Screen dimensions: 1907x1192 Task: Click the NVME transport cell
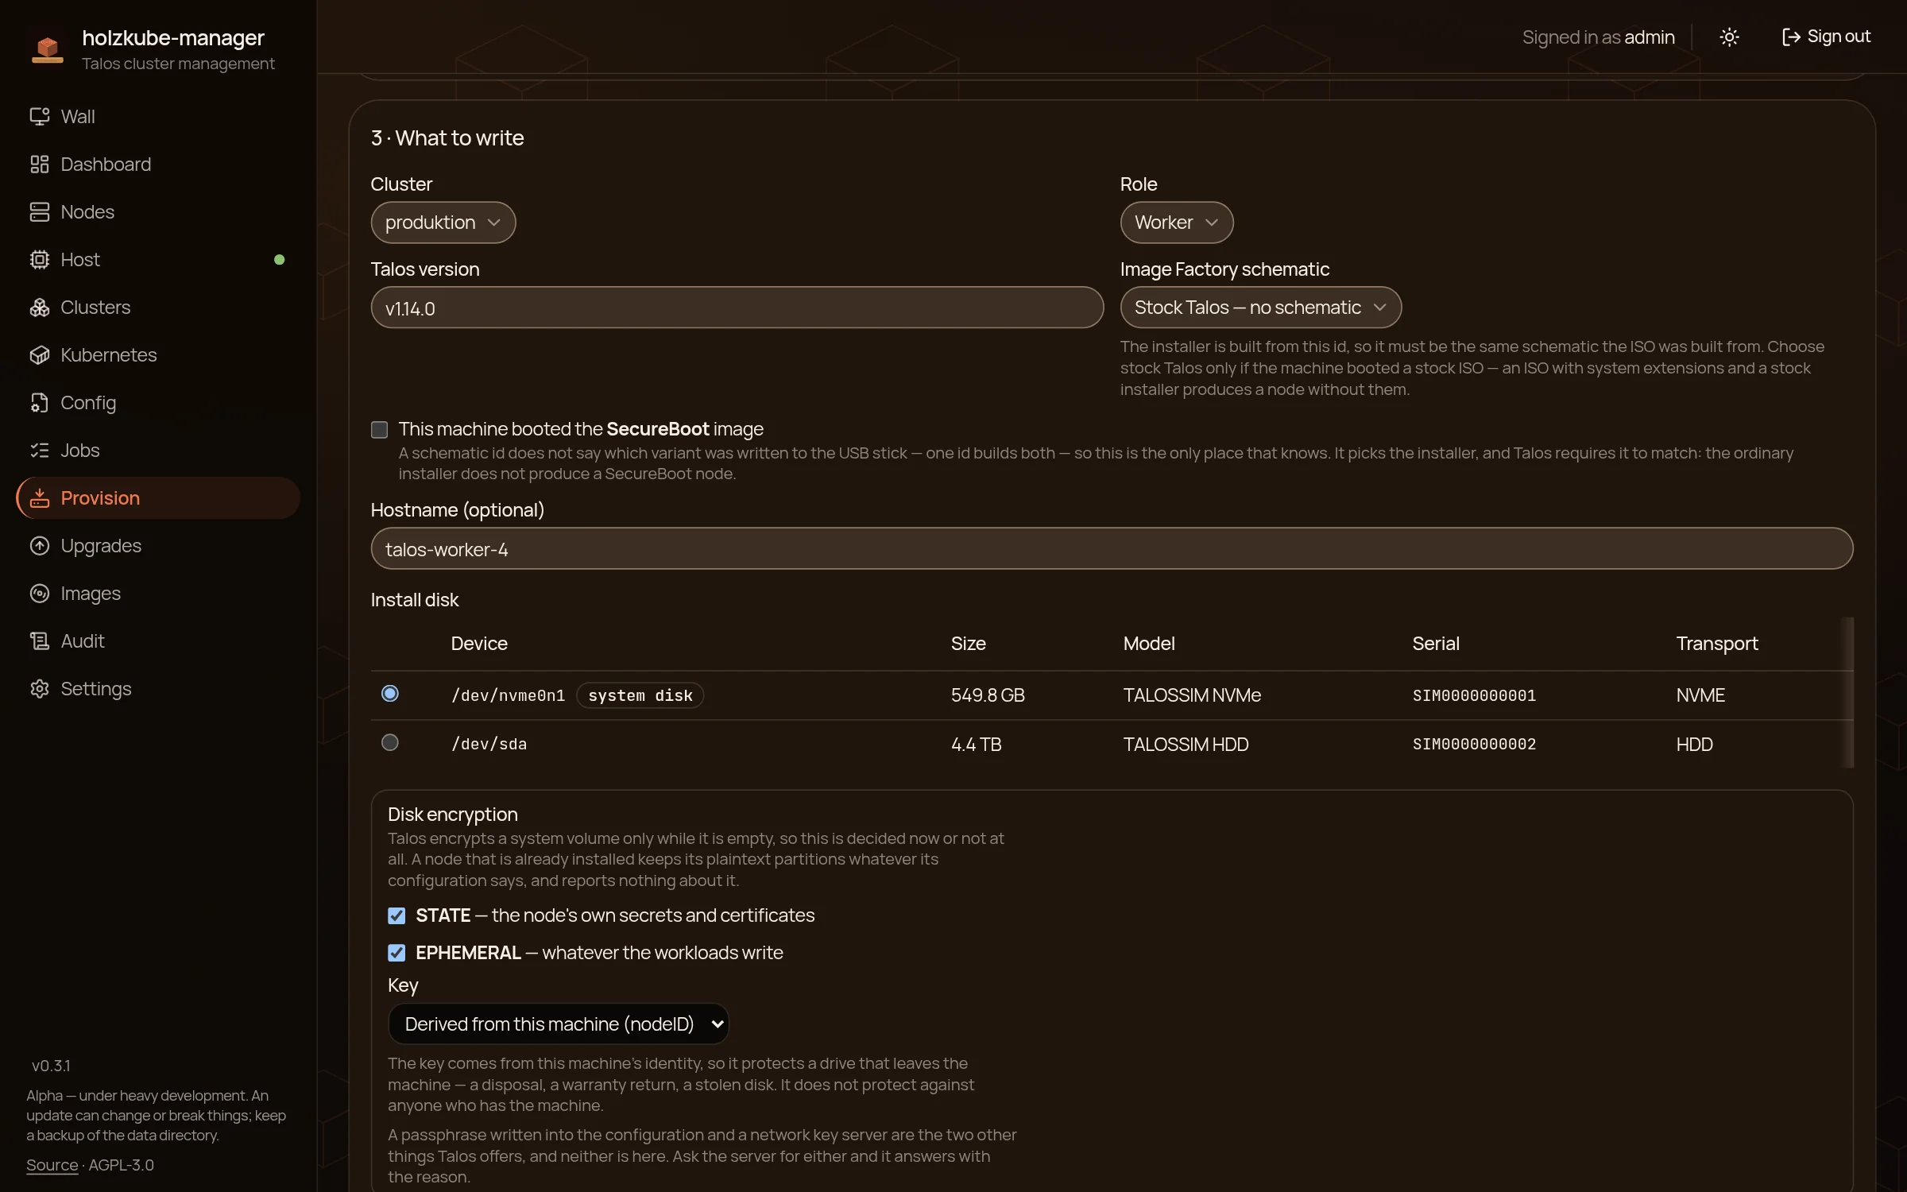click(x=1700, y=695)
